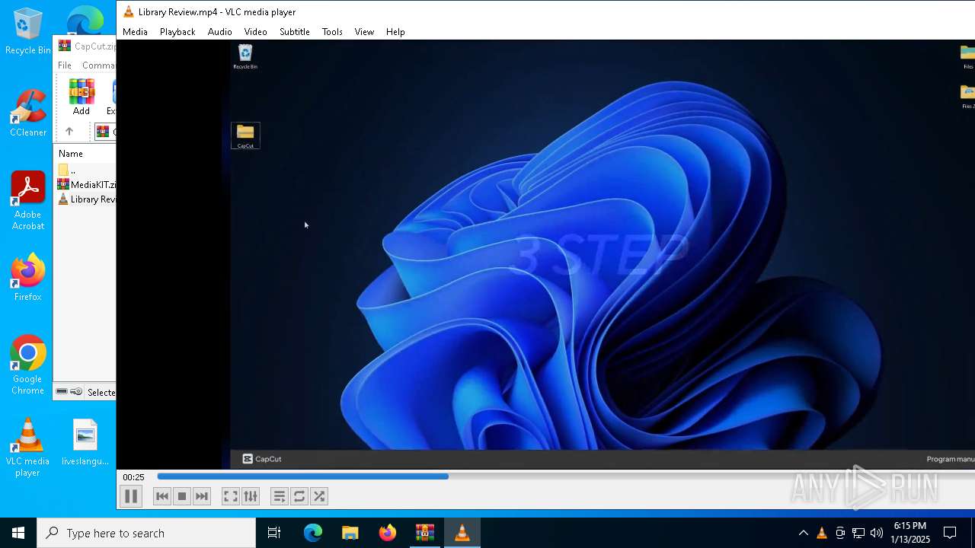Go up one folder level in WinRAR
975x548 pixels.
(69, 132)
